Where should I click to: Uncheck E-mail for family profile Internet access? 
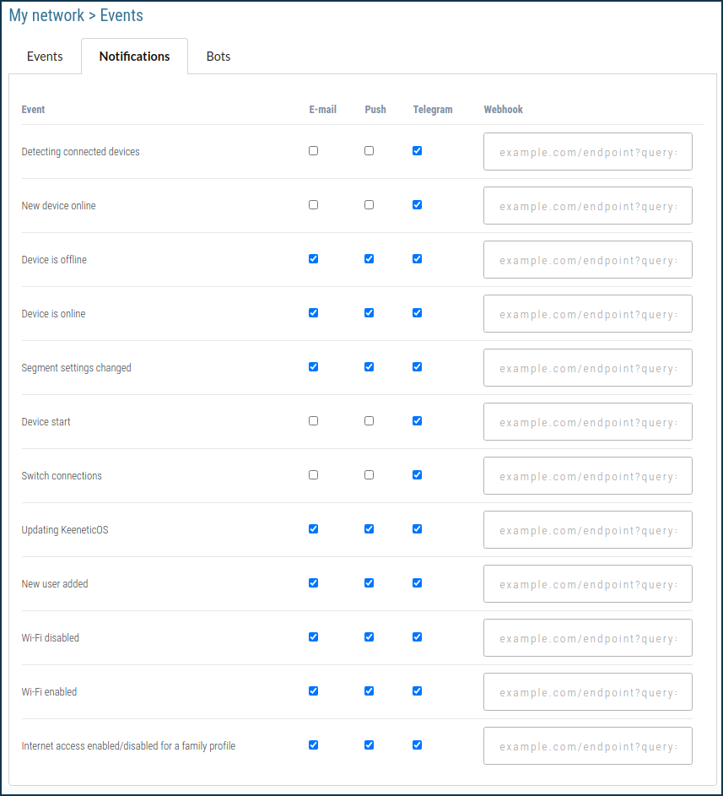coord(314,745)
